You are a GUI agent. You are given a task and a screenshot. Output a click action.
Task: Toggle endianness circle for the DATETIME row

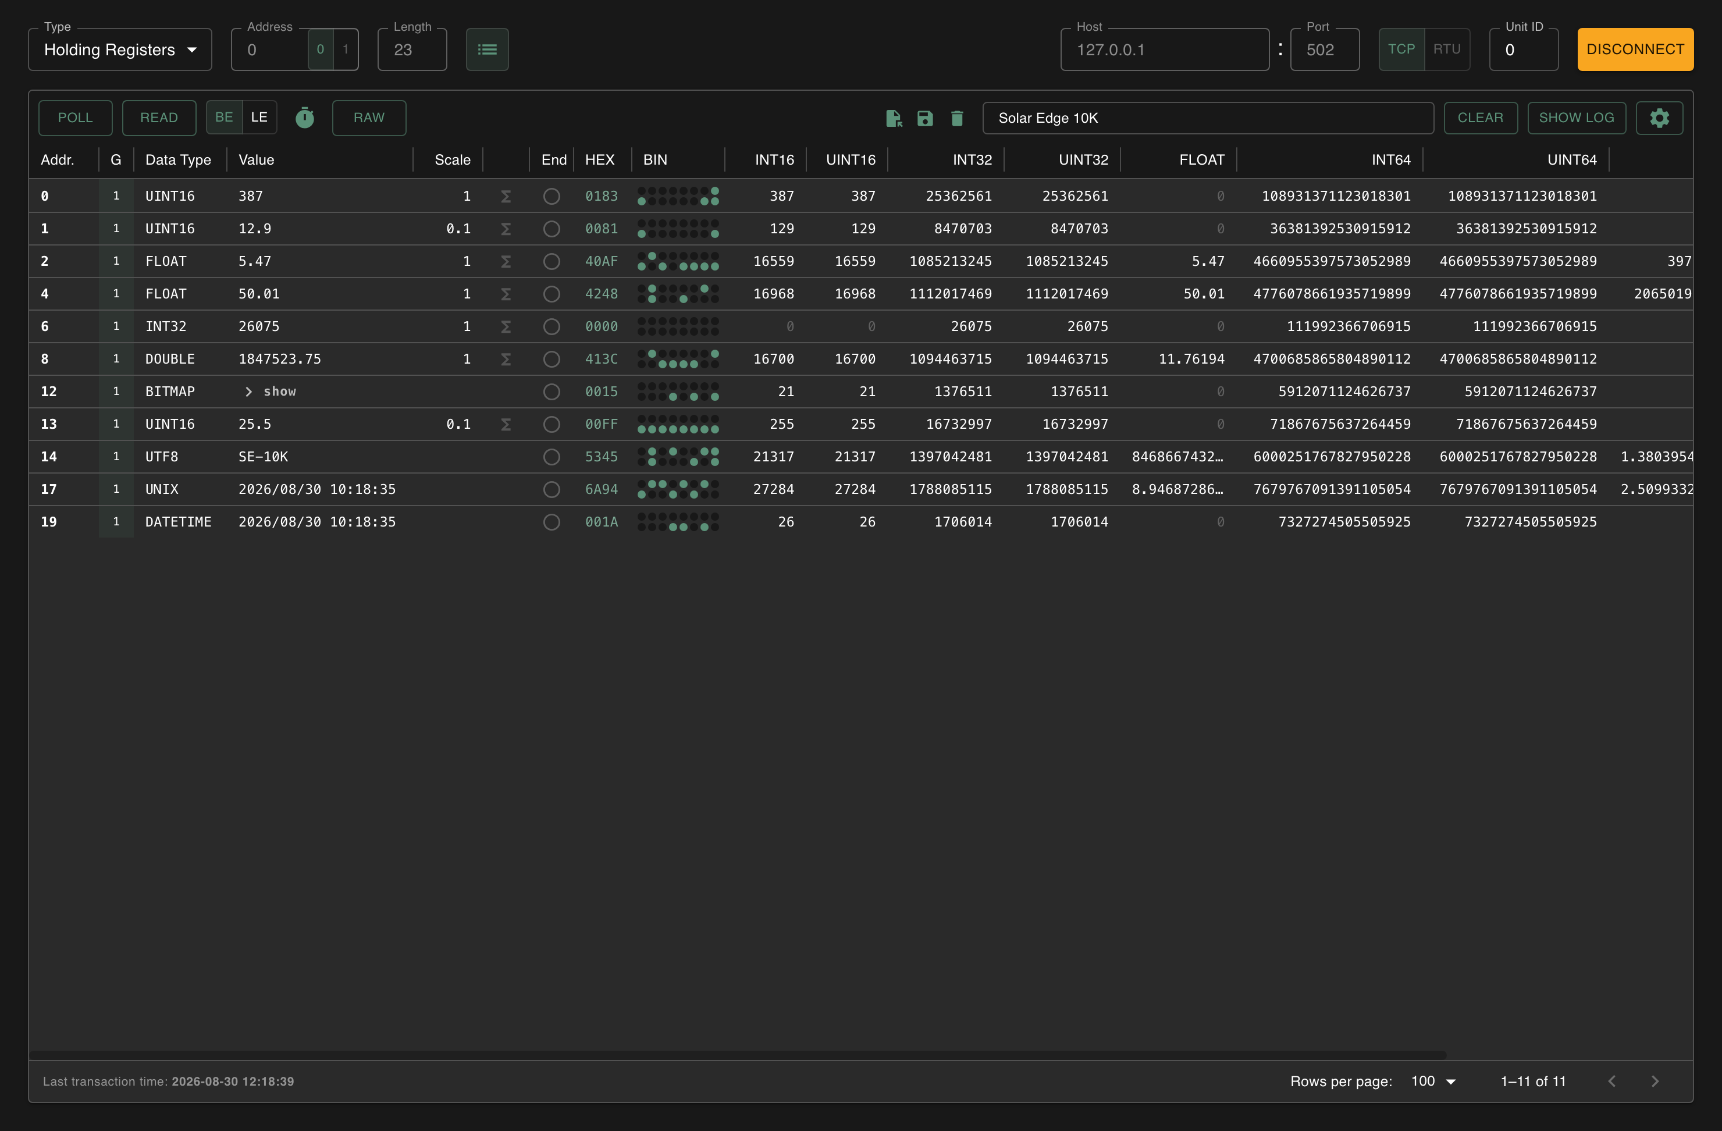pos(552,522)
